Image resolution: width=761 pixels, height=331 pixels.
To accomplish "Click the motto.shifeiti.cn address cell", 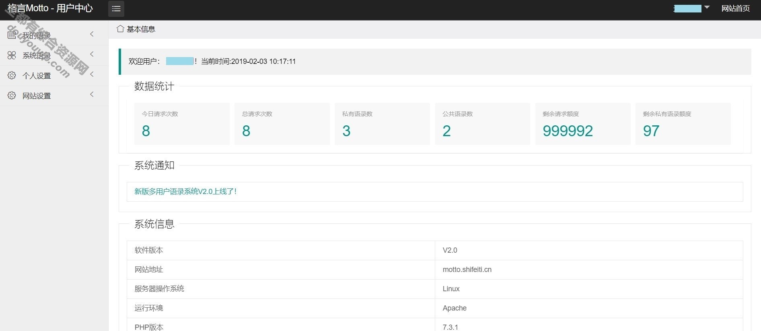I will [589, 270].
